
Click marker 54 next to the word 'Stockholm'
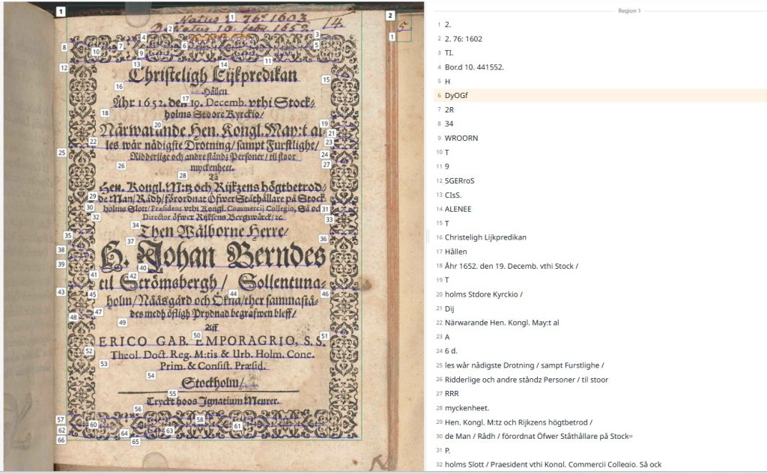pyautogui.click(x=151, y=375)
